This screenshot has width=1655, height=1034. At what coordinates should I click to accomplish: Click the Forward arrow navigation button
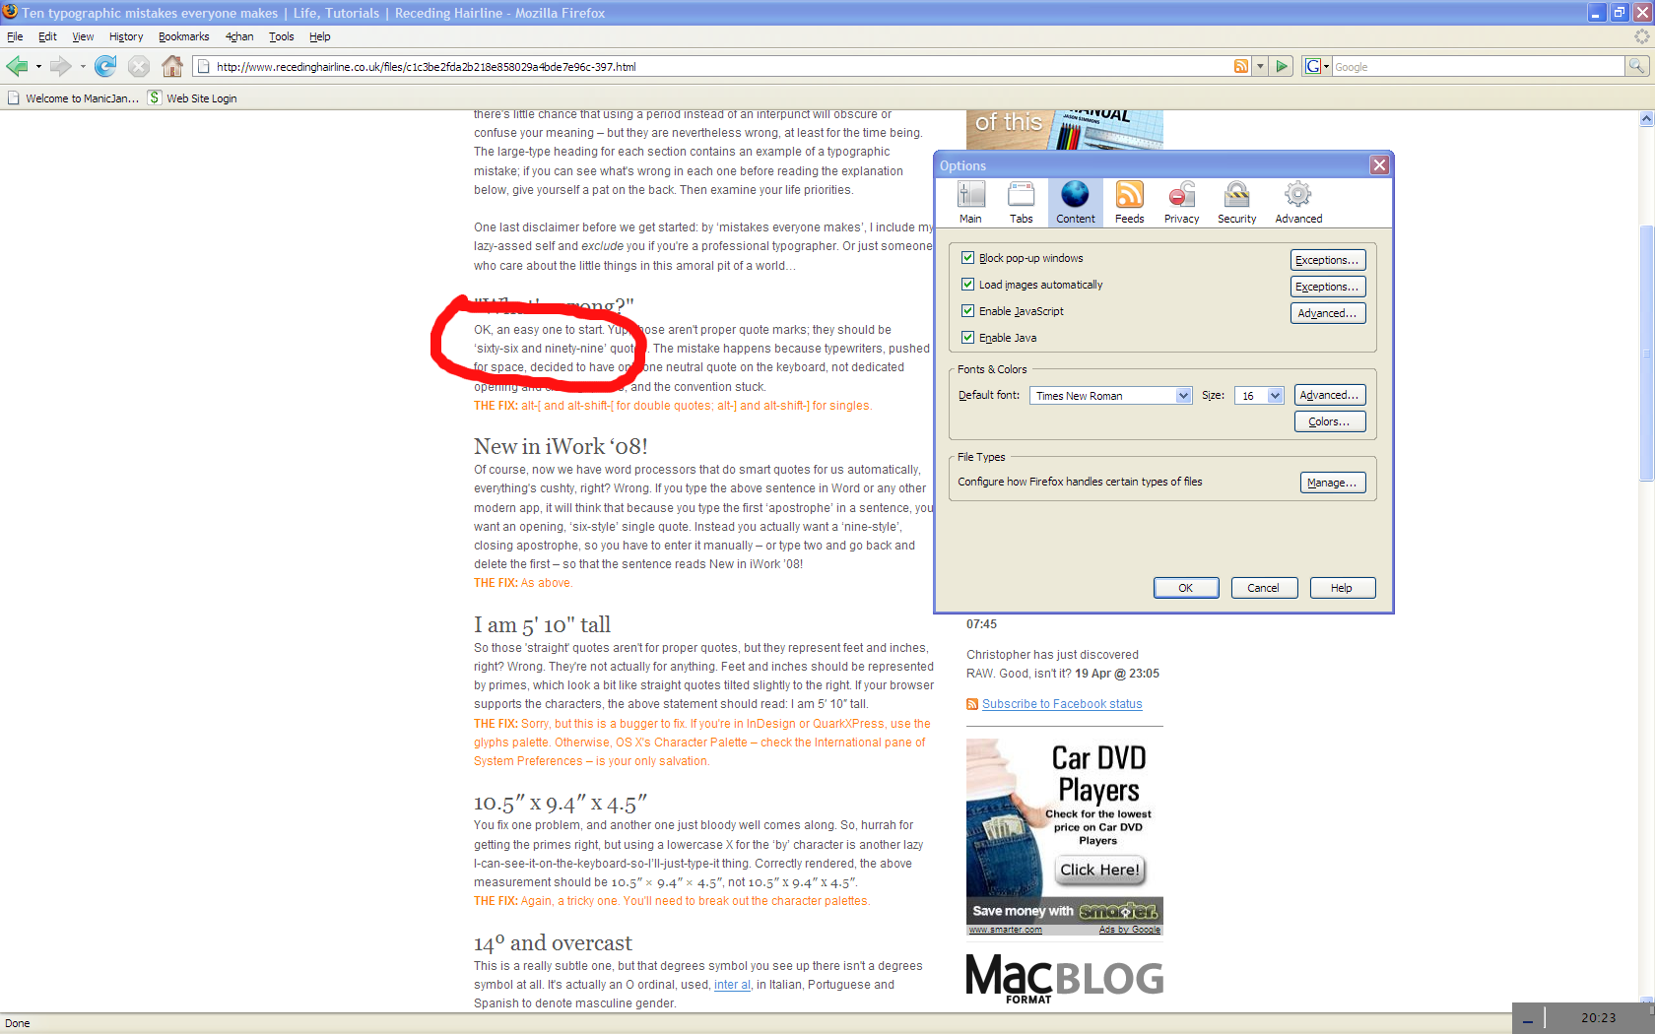click(60, 67)
